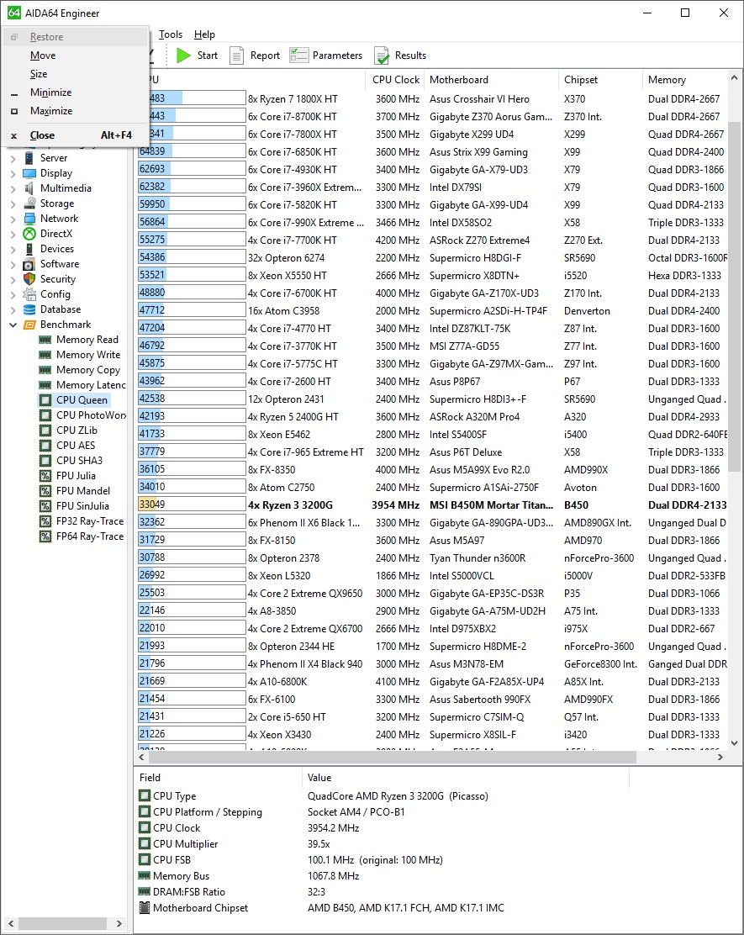744x935 pixels.
Task: Click the FPU Julia percent icon
Action: point(45,476)
